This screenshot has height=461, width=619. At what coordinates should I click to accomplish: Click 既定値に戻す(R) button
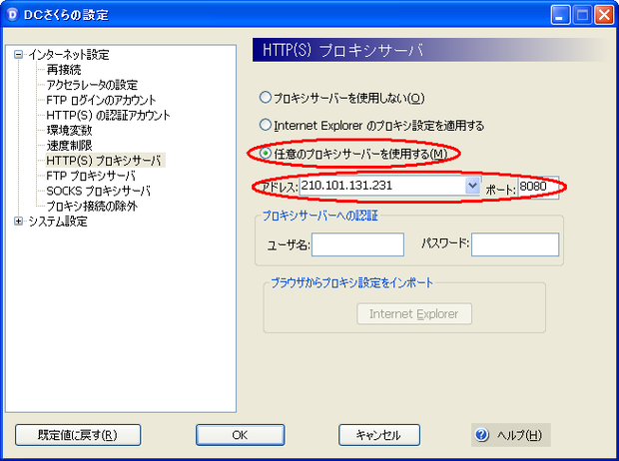pyautogui.click(x=78, y=435)
